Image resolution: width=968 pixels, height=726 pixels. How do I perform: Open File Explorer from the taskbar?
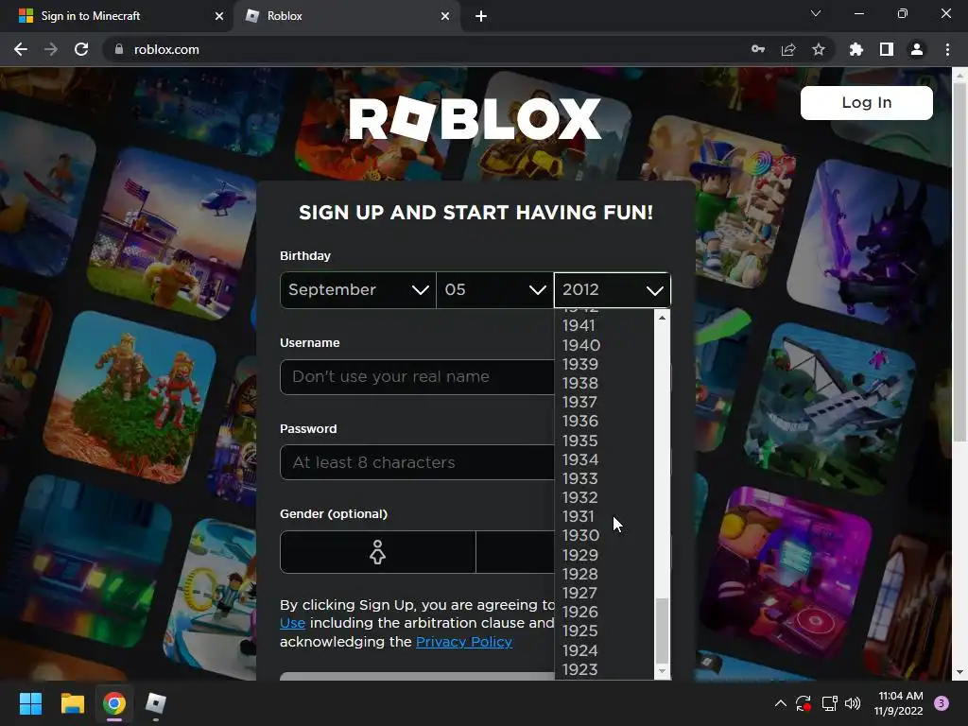[72, 703]
